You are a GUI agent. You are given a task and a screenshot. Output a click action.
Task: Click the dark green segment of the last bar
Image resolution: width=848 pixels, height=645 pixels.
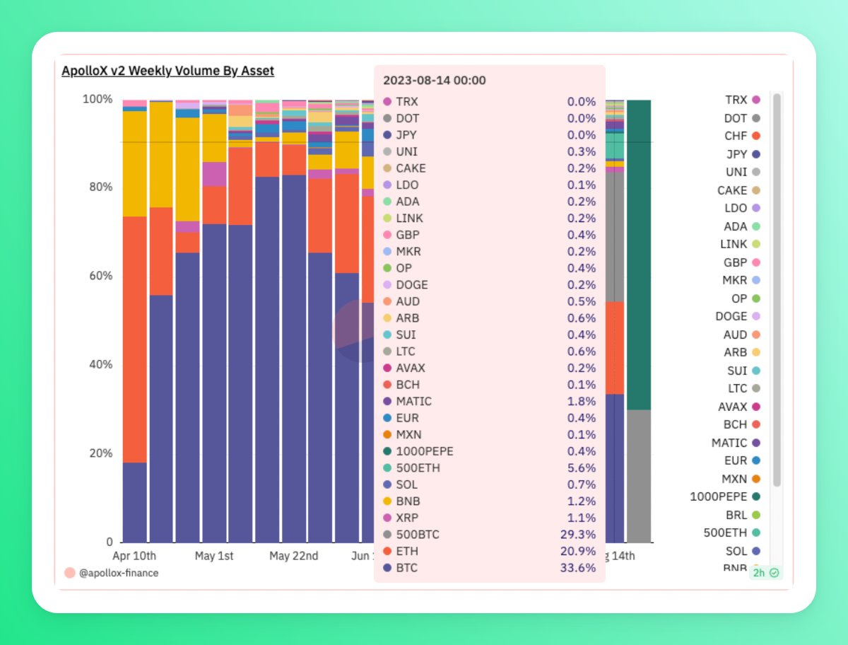[639, 255]
